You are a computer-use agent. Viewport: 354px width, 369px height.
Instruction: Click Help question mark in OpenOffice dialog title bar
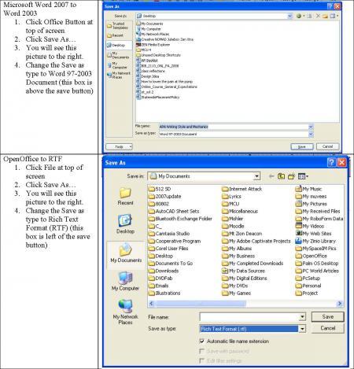[331, 163]
